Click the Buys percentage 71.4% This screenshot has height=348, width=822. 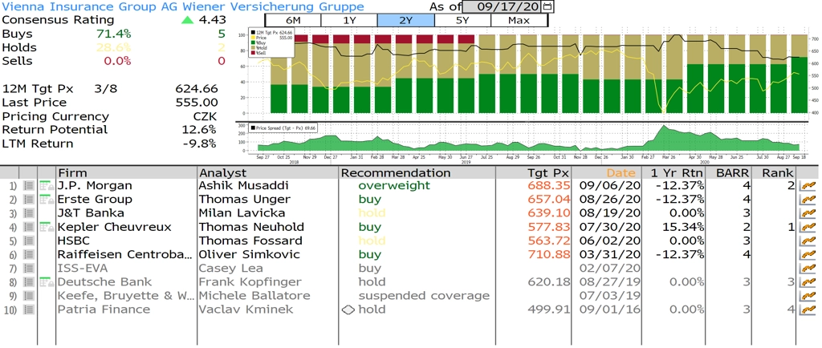[114, 34]
